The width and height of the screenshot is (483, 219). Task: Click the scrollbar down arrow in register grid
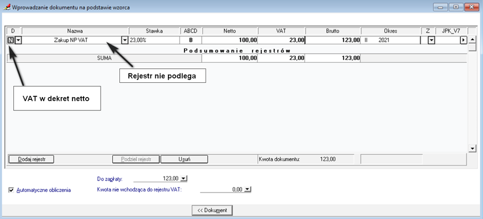[472, 148]
